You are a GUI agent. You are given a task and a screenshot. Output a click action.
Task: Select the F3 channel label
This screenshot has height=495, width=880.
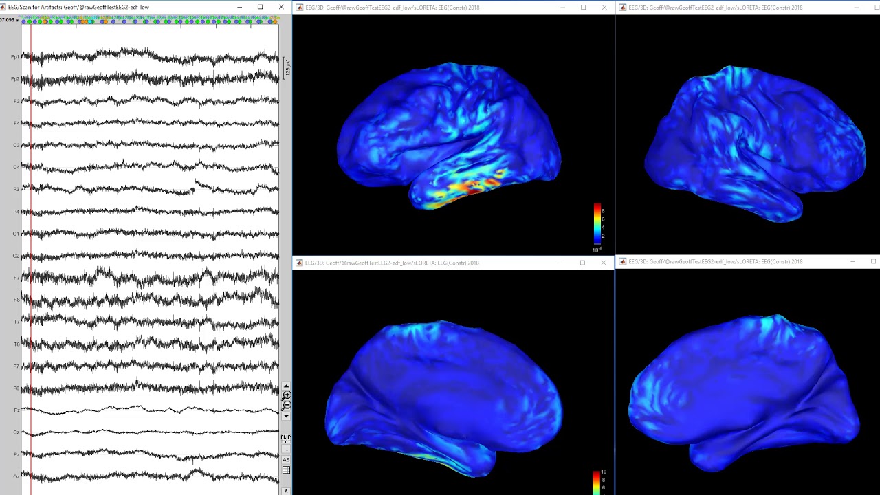tap(16, 101)
